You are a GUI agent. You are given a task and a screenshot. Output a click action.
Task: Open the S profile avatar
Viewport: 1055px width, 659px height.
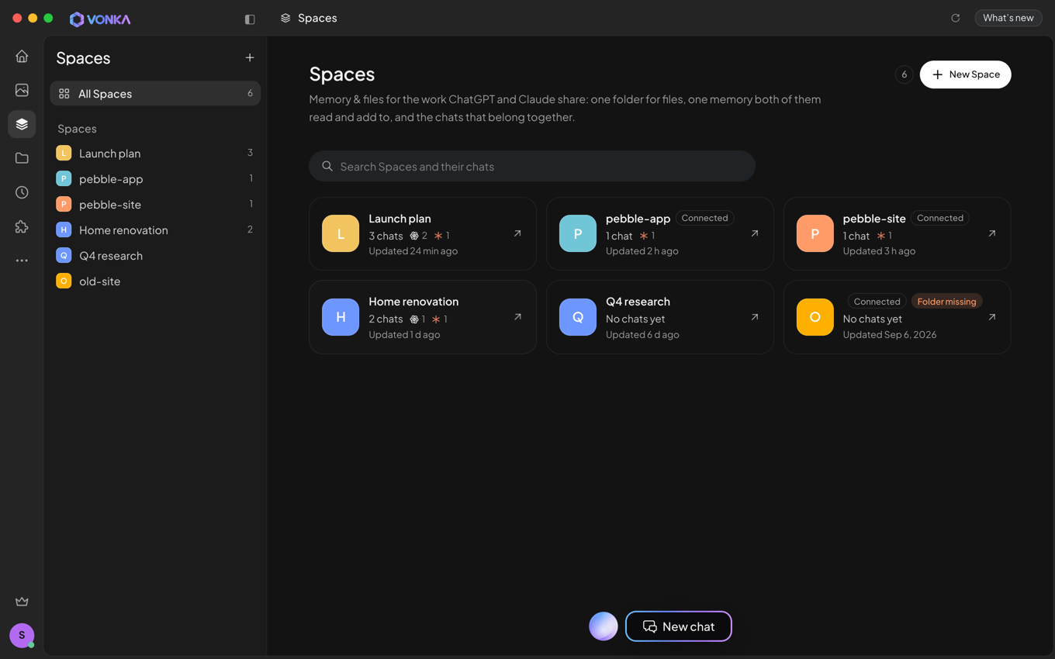point(22,635)
